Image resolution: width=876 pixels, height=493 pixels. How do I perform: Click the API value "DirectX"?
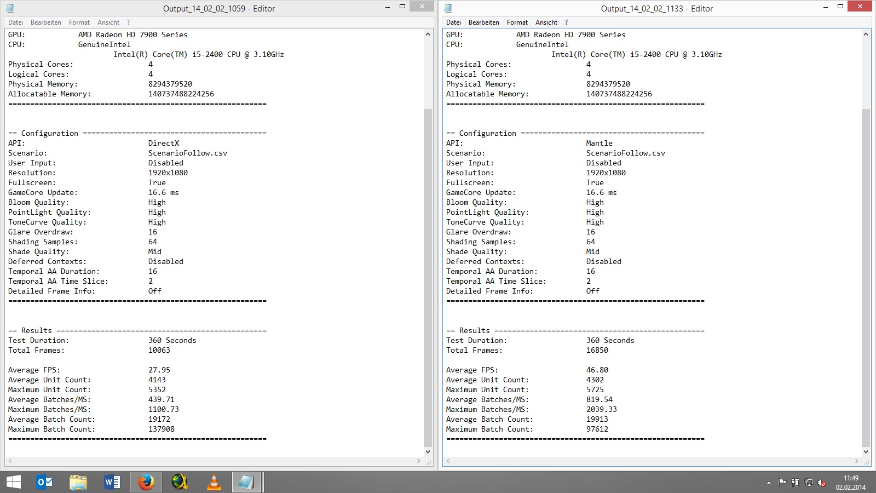(164, 143)
